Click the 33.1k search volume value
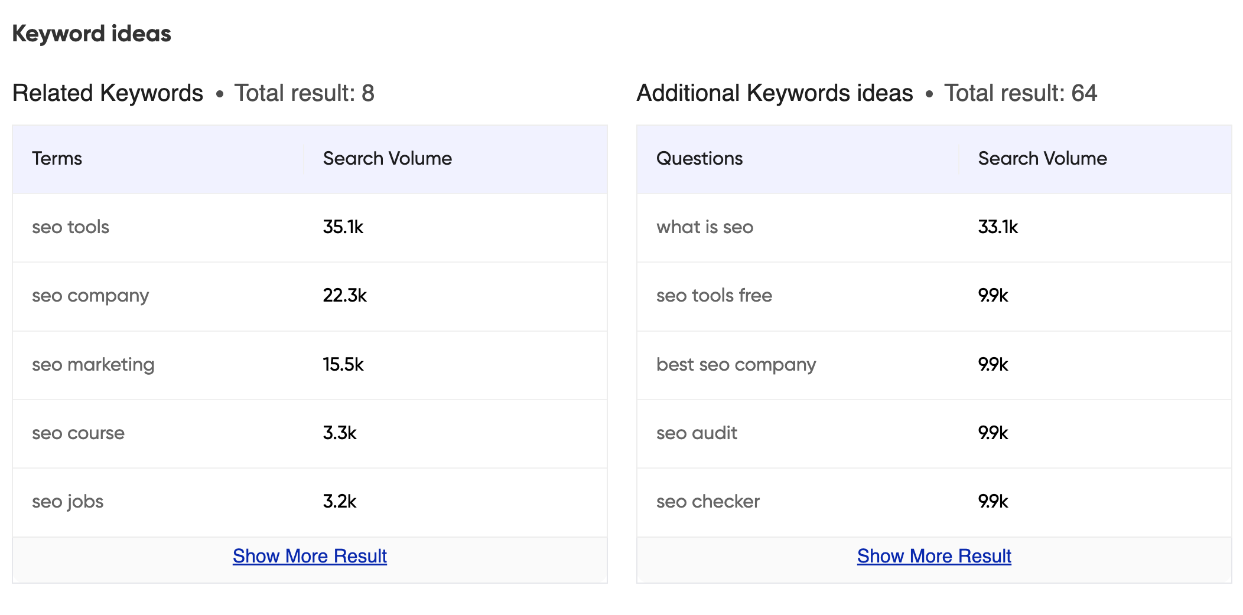The height and width of the screenshot is (615, 1243). coord(997,227)
